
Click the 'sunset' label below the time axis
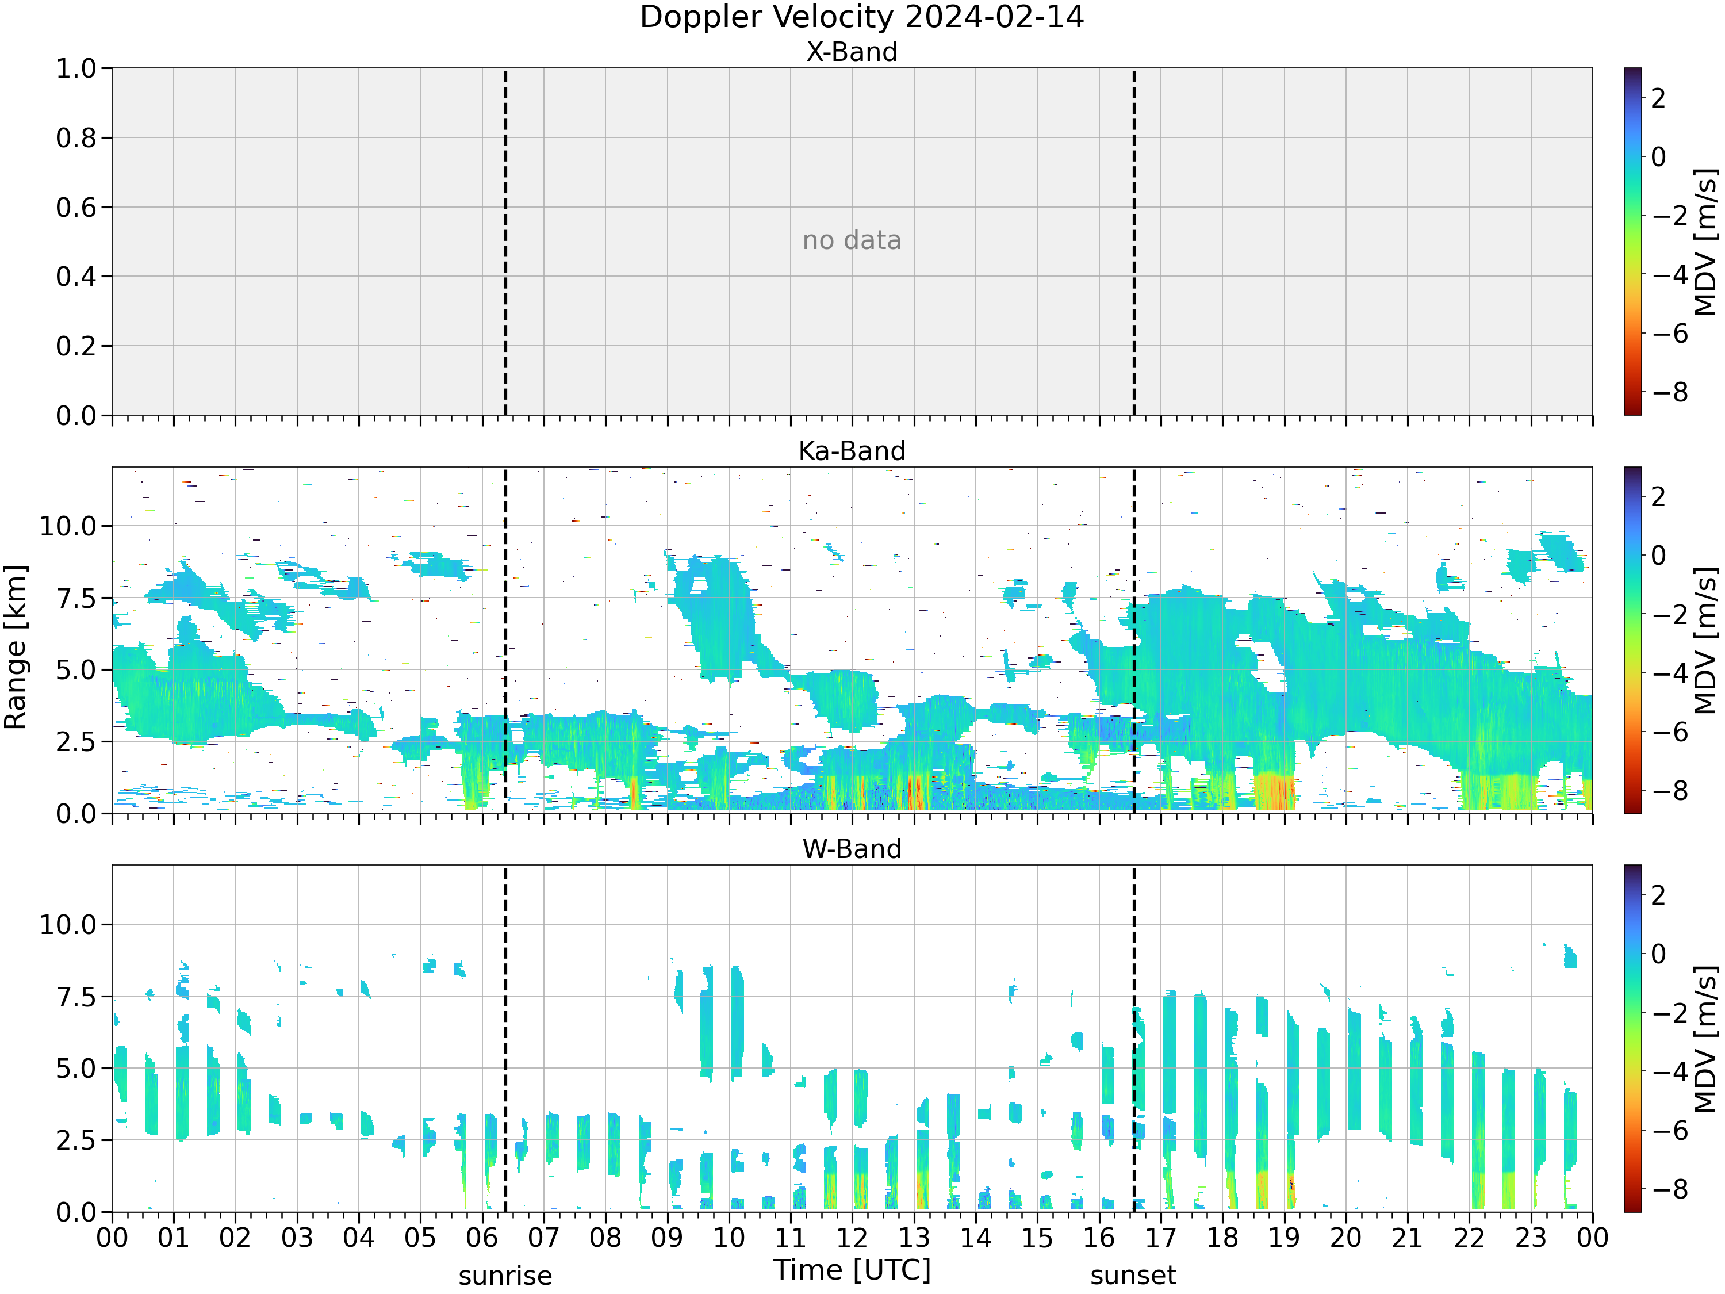1133,1275
